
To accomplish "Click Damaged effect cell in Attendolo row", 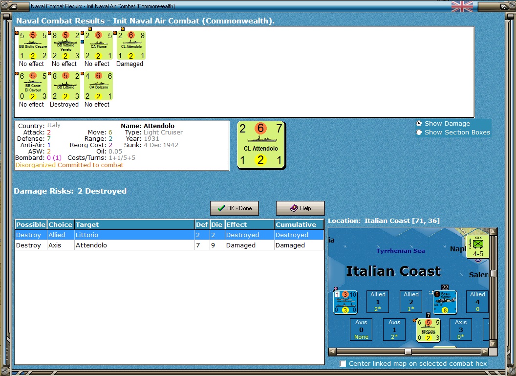I will point(250,245).
